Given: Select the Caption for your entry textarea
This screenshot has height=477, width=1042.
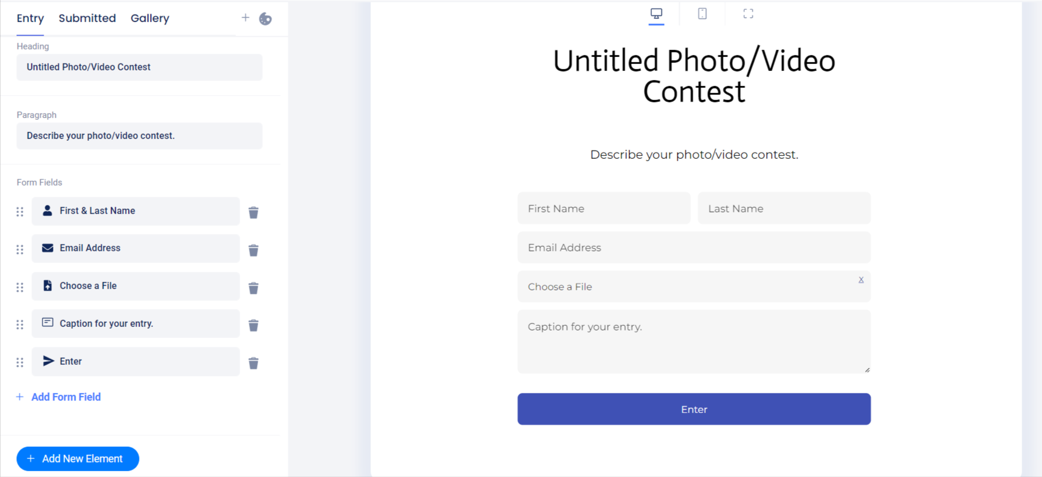Looking at the screenshot, I should coord(694,341).
